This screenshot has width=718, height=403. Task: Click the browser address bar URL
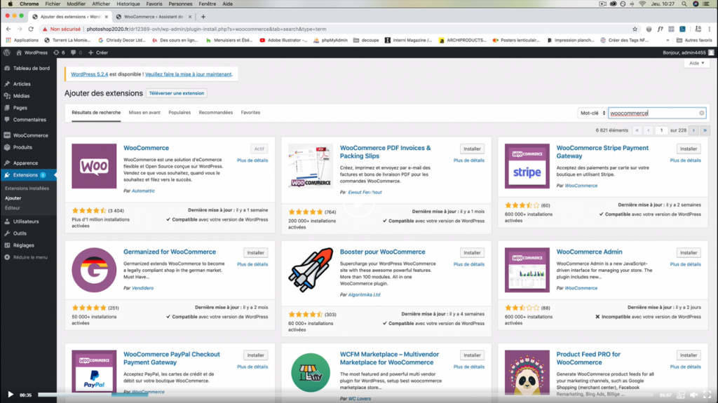206,29
